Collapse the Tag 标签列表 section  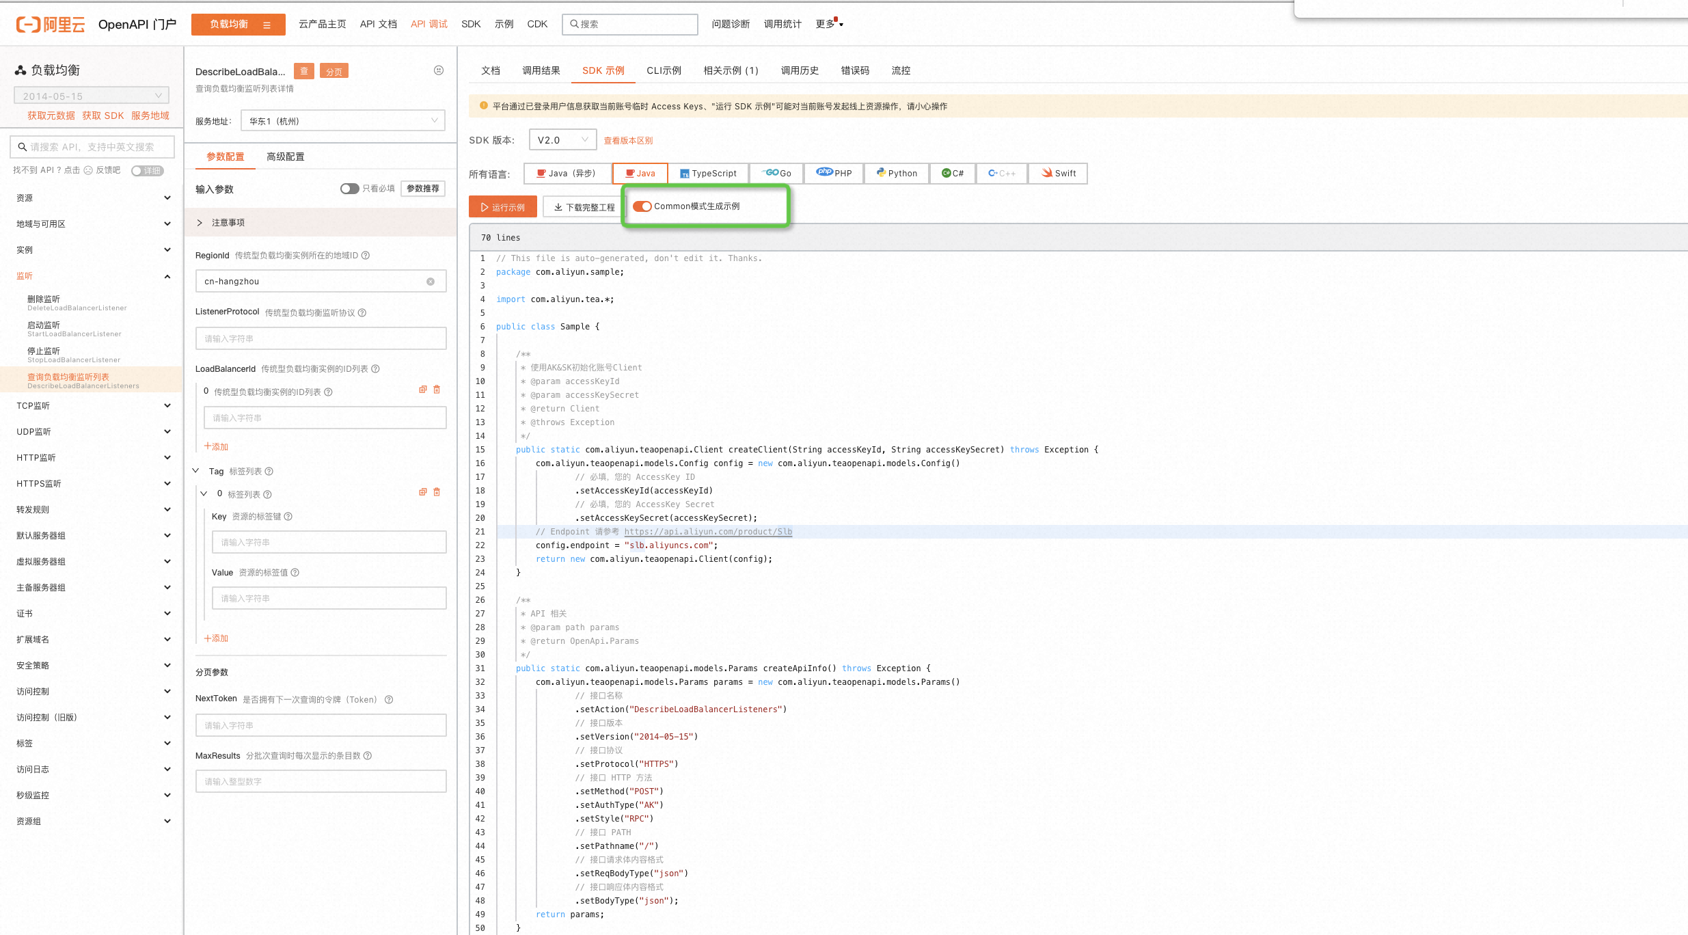pyautogui.click(x=195, y=471)
